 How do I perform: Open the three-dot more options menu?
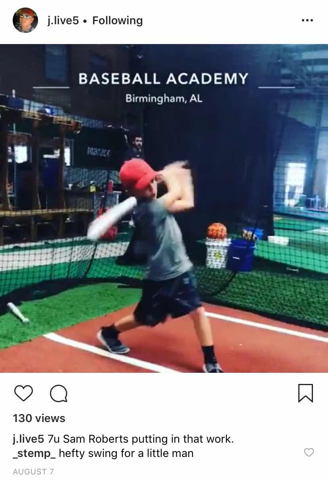pyautogui.click(x=307, y=20)
